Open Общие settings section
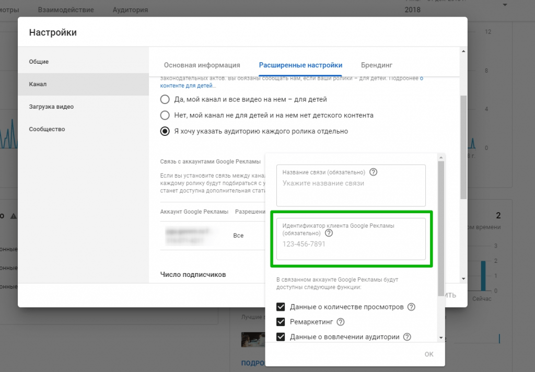Screen dimensions: 535x372 pyautogui.click(x=83, y=62)
